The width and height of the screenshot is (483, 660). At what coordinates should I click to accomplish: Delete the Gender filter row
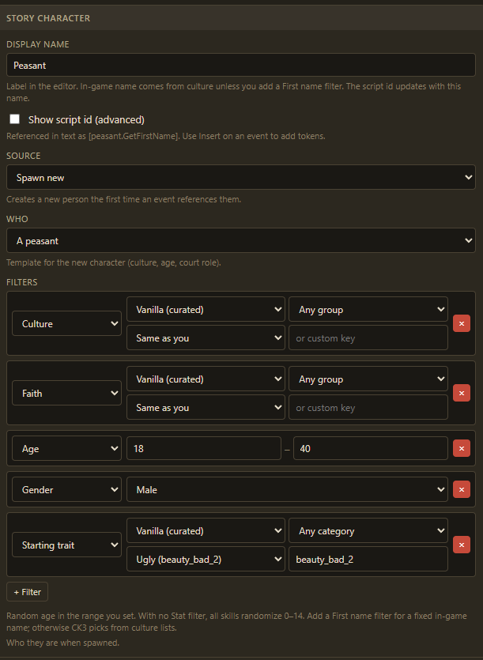pyautogui.click(x=462, y=489)
